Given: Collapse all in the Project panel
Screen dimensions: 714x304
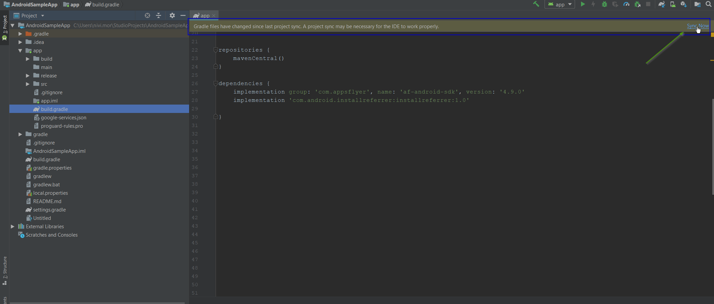Looking at the screenshot, I should 159,15.
